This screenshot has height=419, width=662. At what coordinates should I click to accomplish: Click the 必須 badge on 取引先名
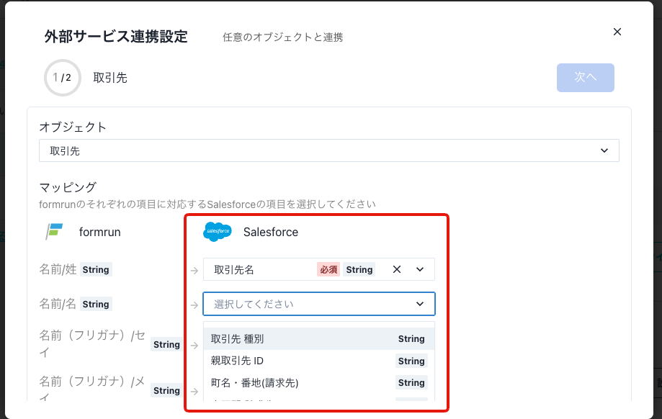click(328, 270)
